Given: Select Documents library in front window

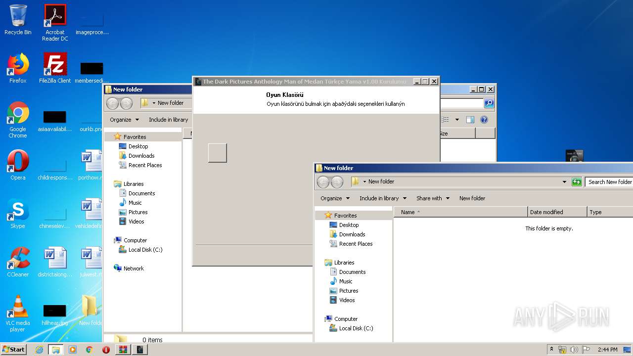Looking at the screenshot, I should click(352, 272).
